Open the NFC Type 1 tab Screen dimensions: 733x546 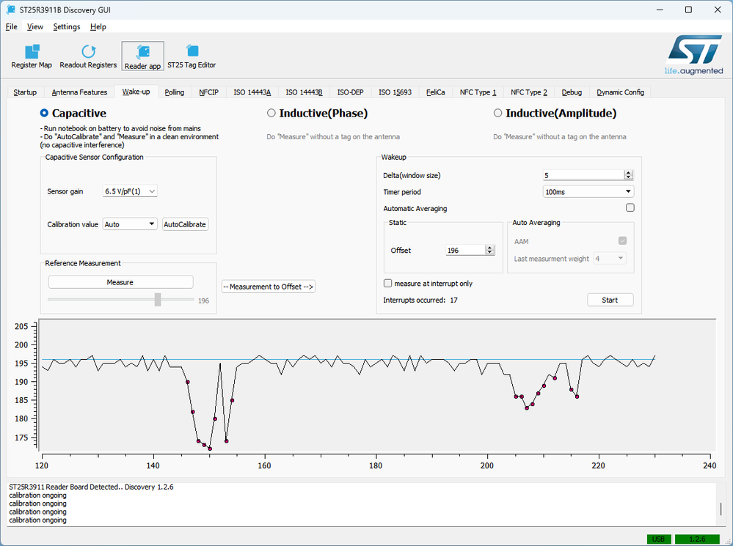478,92
